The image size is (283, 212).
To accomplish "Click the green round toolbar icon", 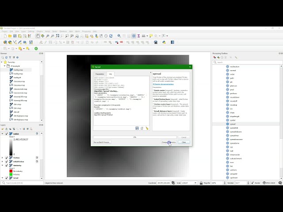I will click(x=36, y=49).
